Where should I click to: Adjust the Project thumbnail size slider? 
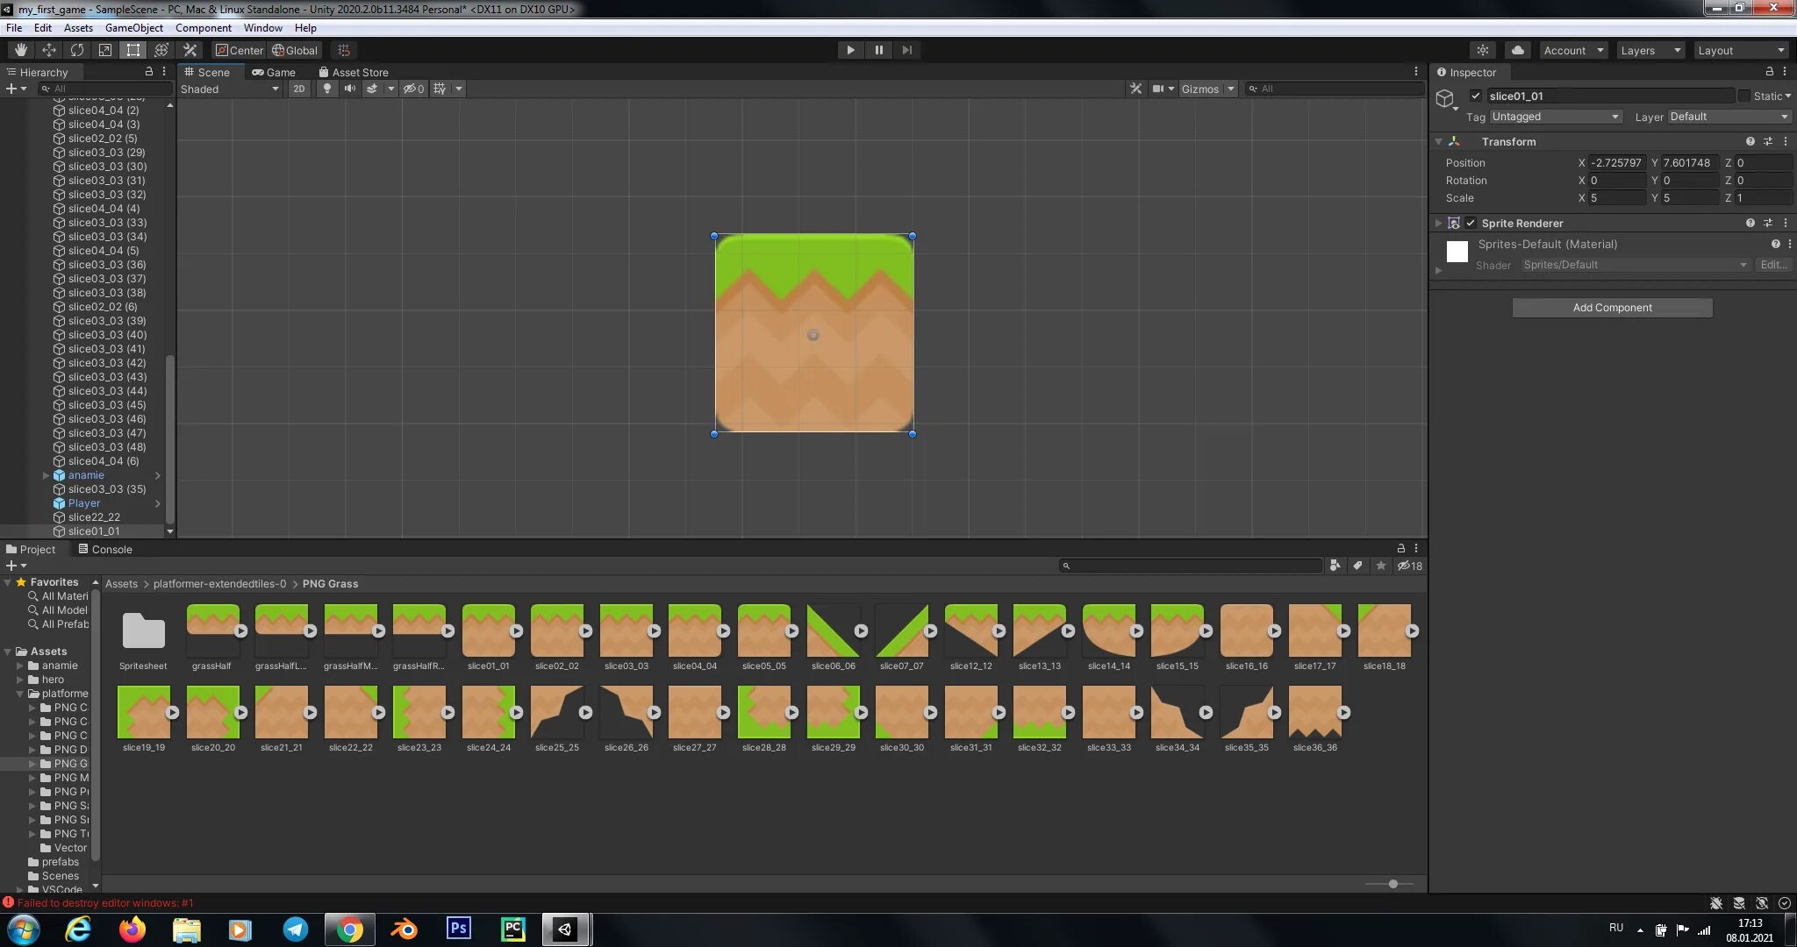[1392, 884]
